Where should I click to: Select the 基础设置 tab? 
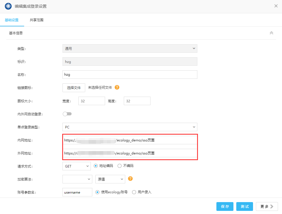click(12, 20)
